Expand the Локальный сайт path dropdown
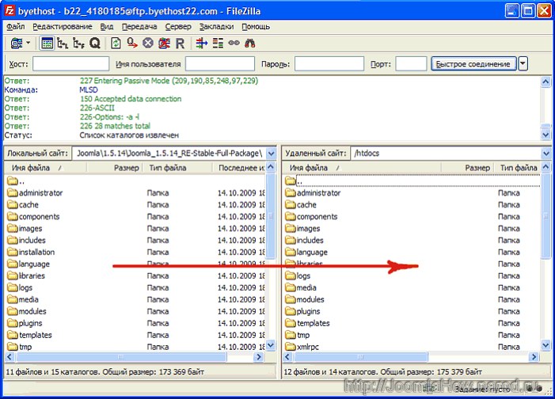Image resolution: width=555 pixels, height=399 pixels. click(271, 154)
